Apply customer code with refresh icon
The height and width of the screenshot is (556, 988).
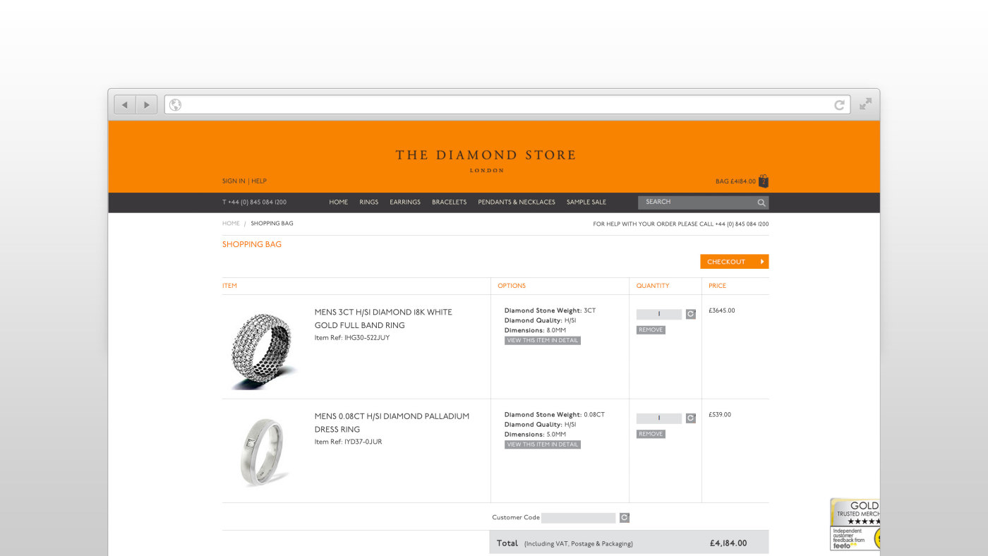tap(625, 518)
